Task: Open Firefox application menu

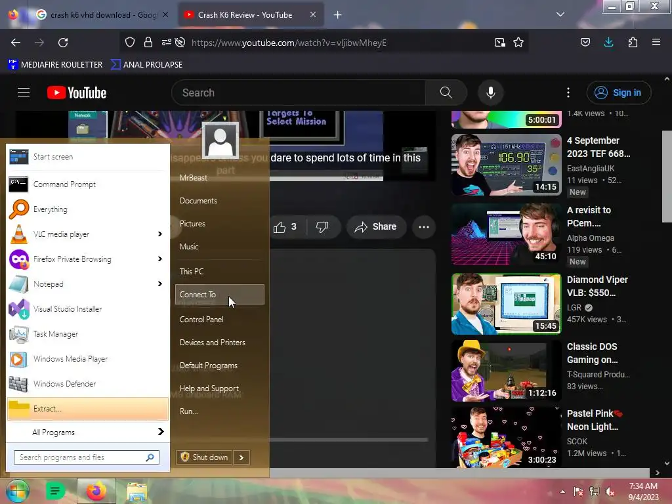Action: [x=656, y=42]
